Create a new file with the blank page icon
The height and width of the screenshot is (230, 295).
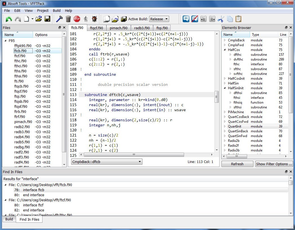click(x=26, y=19)
